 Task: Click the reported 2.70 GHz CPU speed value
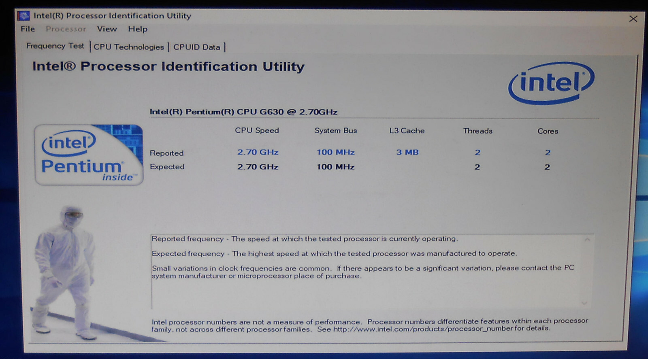click(x=258, y=152)
